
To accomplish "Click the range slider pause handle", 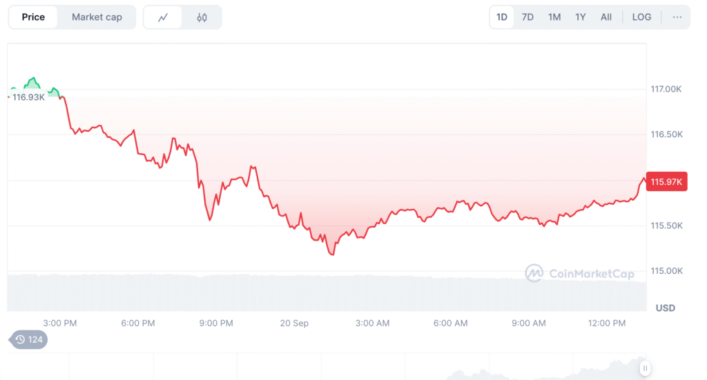I will [645, 368].
